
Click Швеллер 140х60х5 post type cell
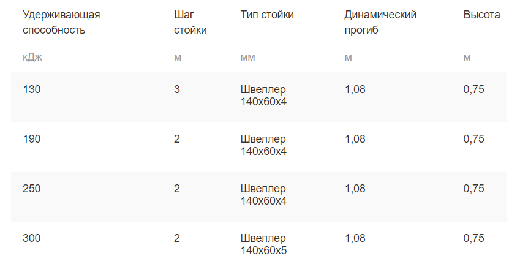click(263, 244)
